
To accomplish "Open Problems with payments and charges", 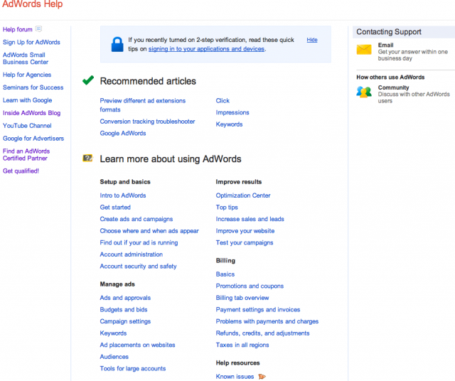I will (267, 321).
